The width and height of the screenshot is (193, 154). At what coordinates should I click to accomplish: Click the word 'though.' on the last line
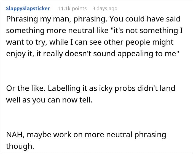click(x=20, y=146)
